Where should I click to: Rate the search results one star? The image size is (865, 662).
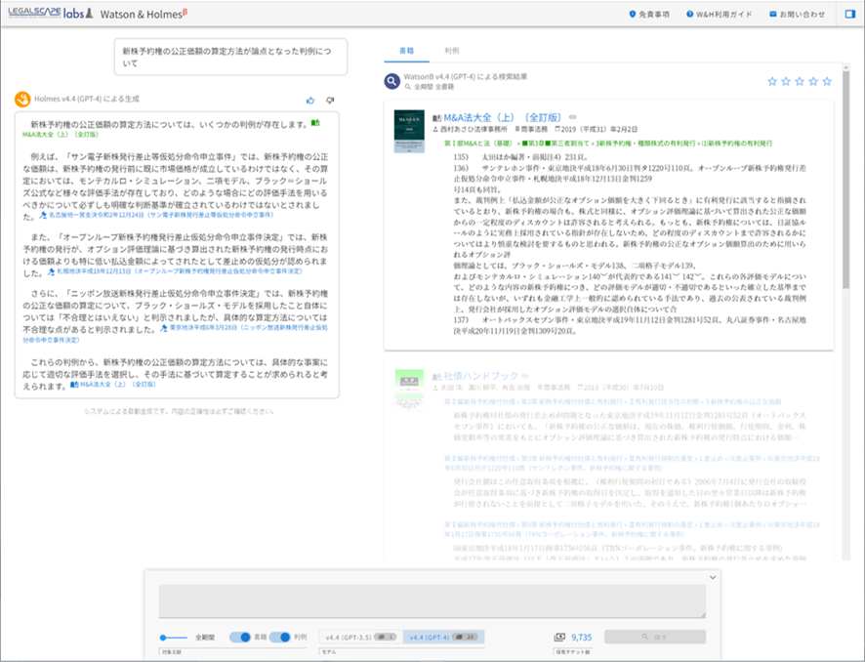click(772, 81)
